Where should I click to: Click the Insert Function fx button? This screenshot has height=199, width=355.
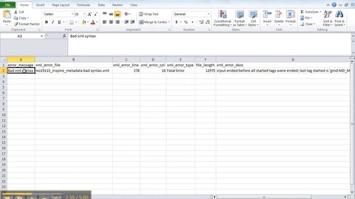coord(64,36)
